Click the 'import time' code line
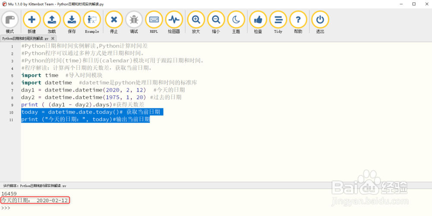Viewport: 432px width, 216px height. 40,75
